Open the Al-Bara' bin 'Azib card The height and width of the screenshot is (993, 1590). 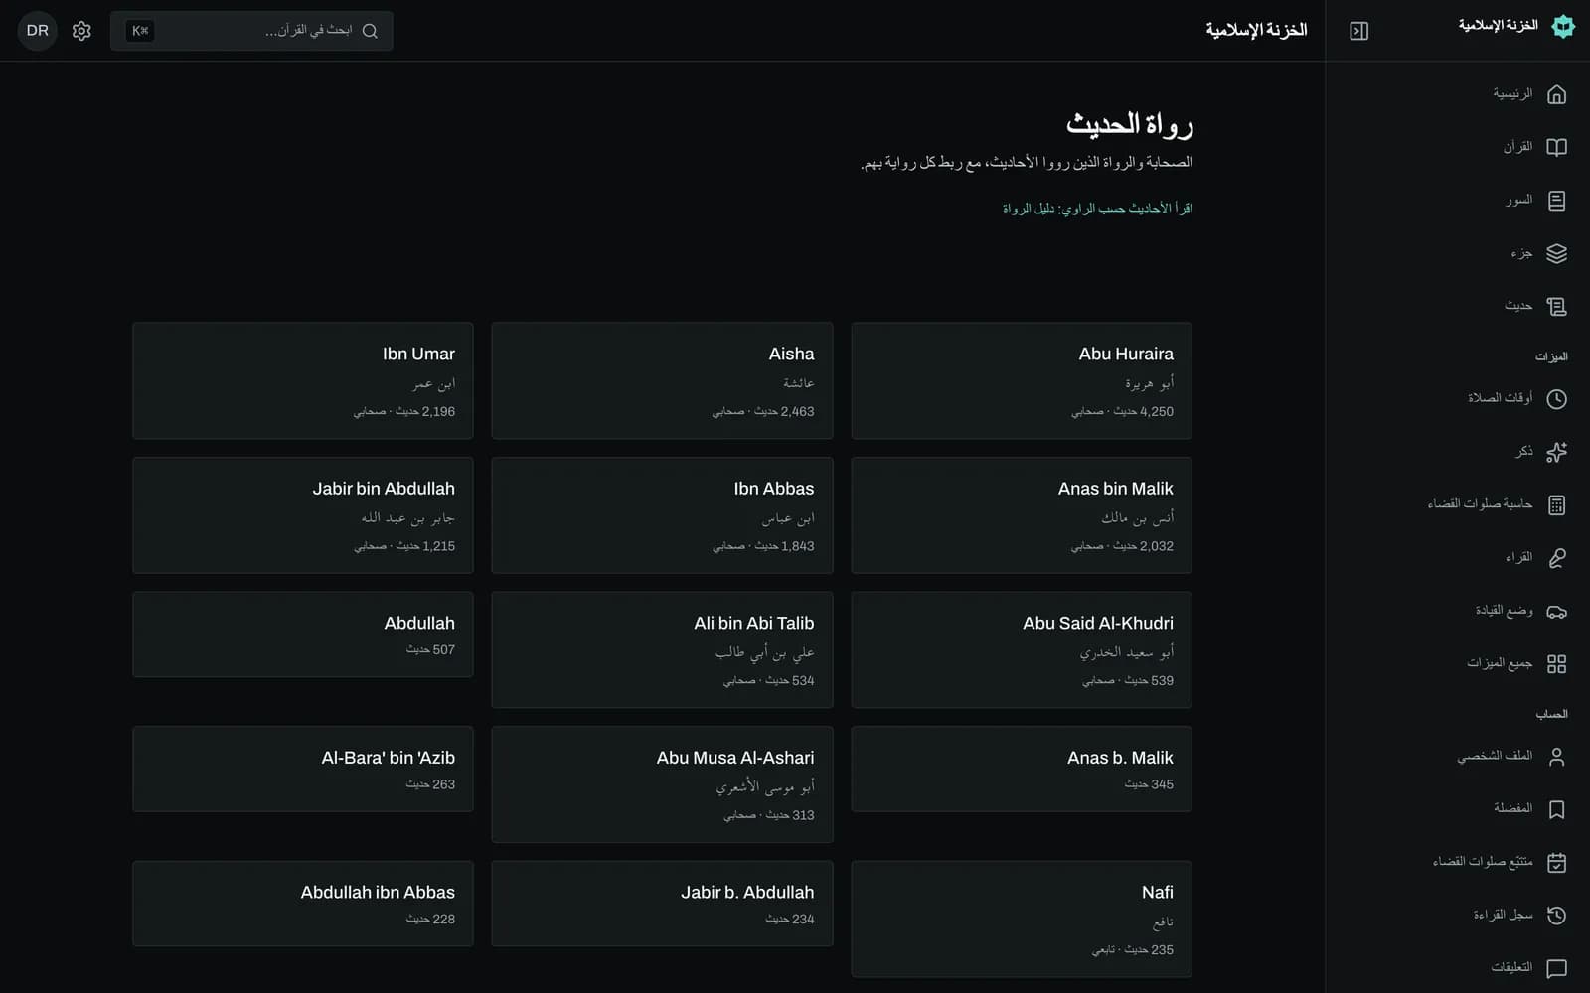(x=303, y=769)
